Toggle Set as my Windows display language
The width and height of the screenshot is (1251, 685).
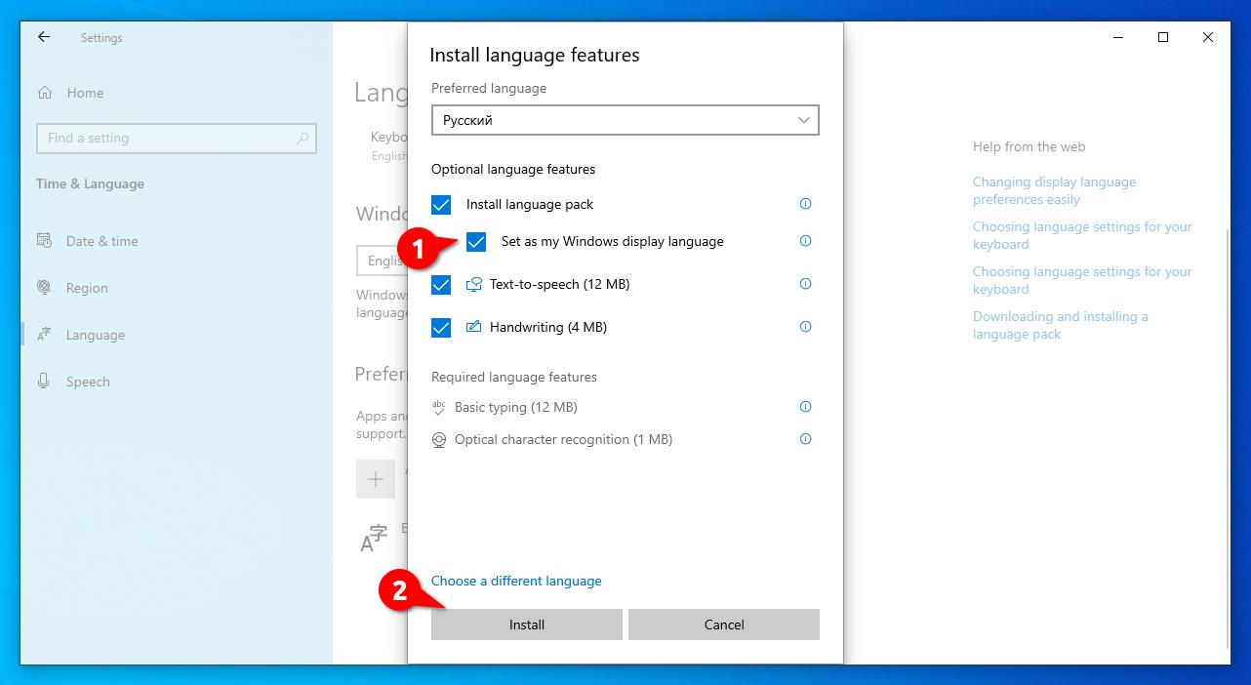[x=476, y=241]
